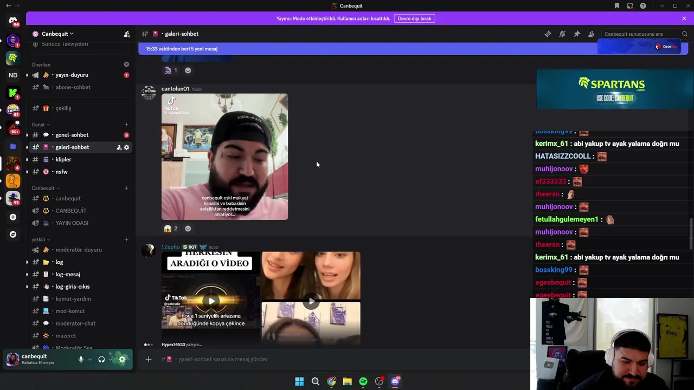Add a channel to the yetkili category

(126, 239)
